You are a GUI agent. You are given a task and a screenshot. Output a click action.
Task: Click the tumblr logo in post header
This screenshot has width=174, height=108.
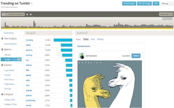[x=126, y=56]
